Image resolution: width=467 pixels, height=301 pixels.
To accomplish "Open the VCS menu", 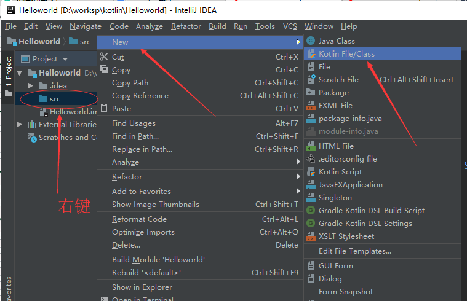I will click(290, 26).
